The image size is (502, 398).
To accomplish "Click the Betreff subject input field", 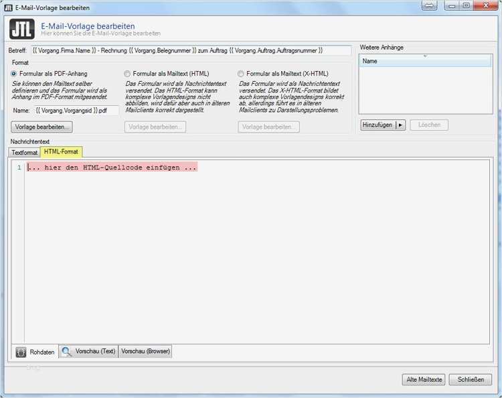I will [191, 51].
